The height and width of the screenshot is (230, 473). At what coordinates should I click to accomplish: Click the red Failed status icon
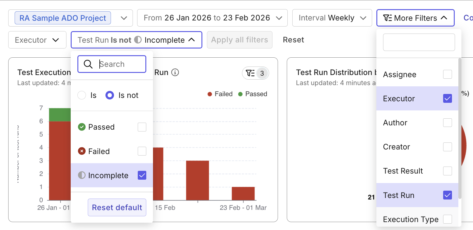pyautogui.click(x=81, y=151)
